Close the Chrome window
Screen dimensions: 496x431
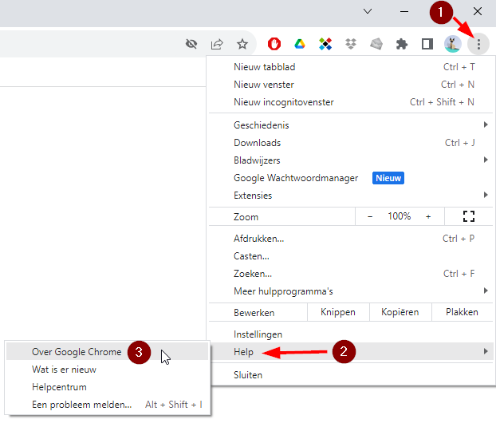pos(478,11)
